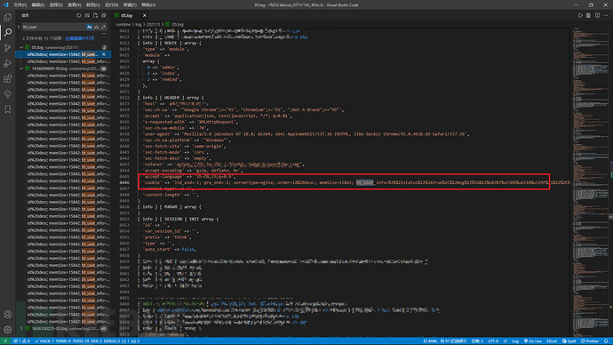
Task: Click the HACK FIXME TODO counter in status bar
Action: coord(87,341)
